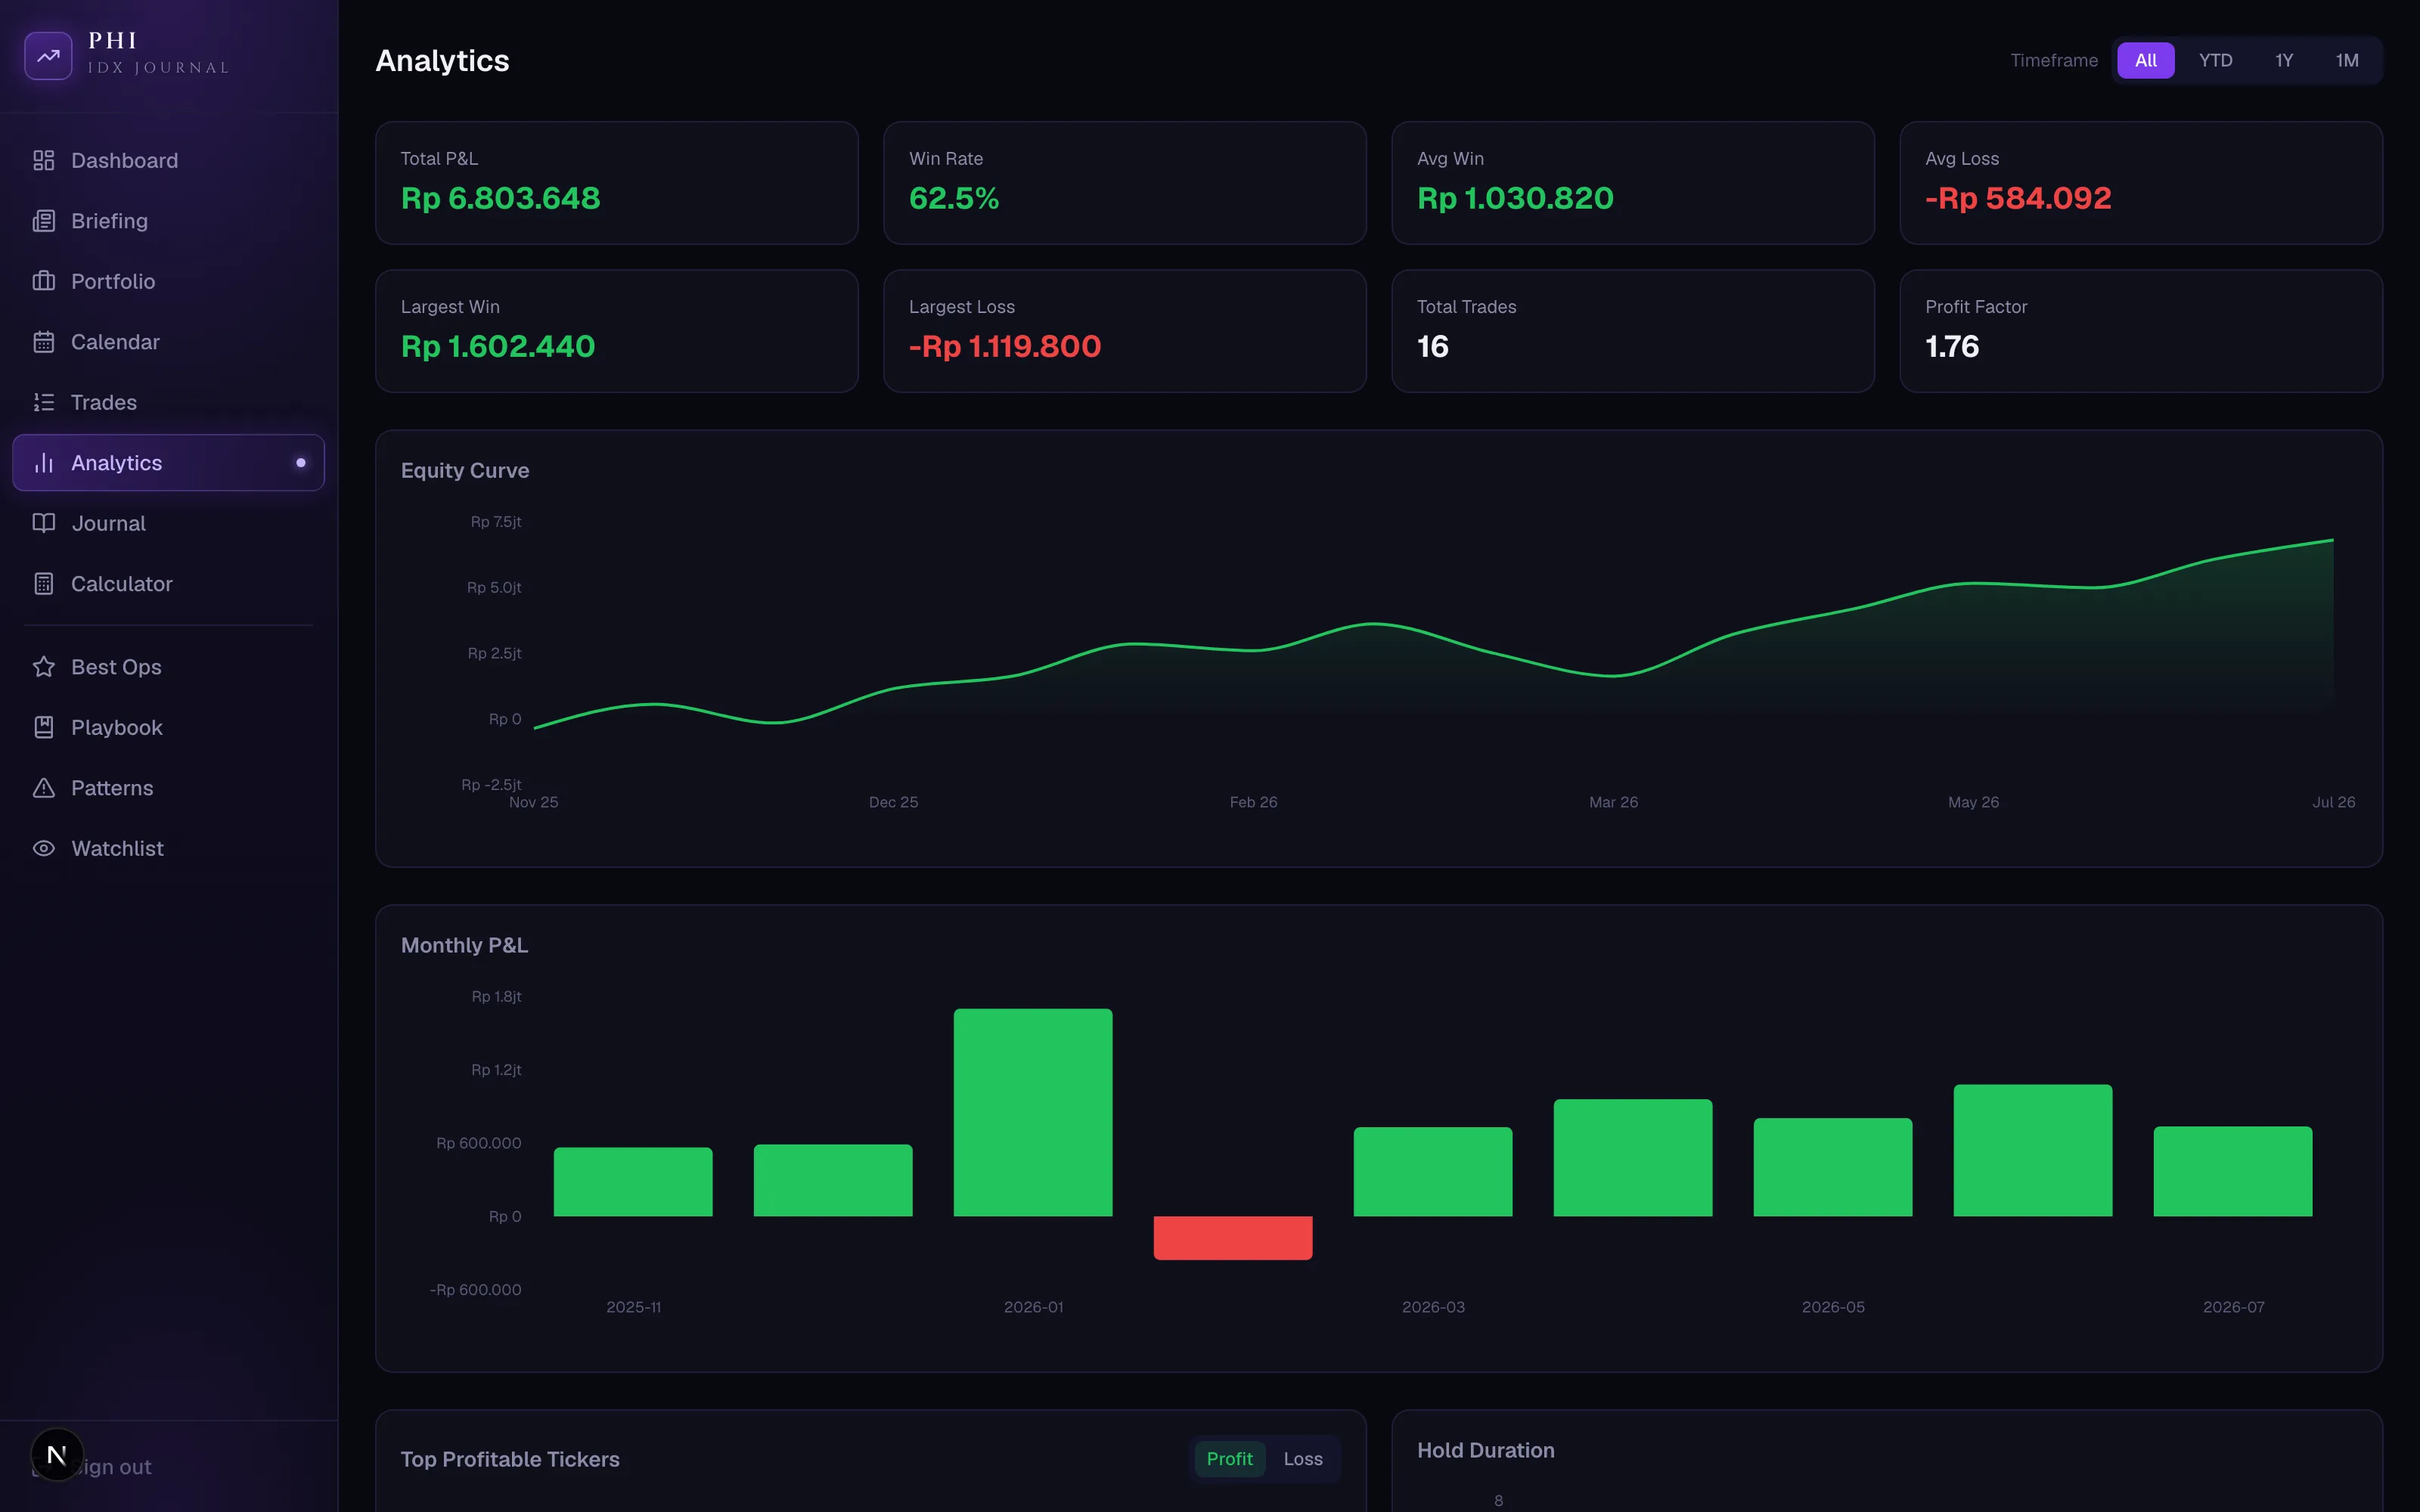Click the Monthly P&L heading

click(464, 945)
